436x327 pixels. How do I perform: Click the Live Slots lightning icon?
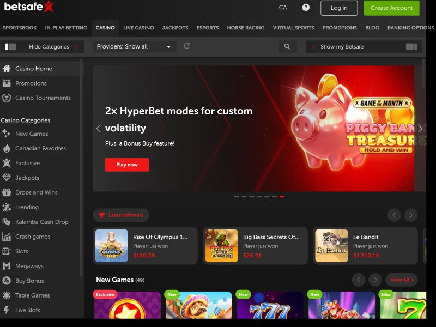(x=7, y=310)
